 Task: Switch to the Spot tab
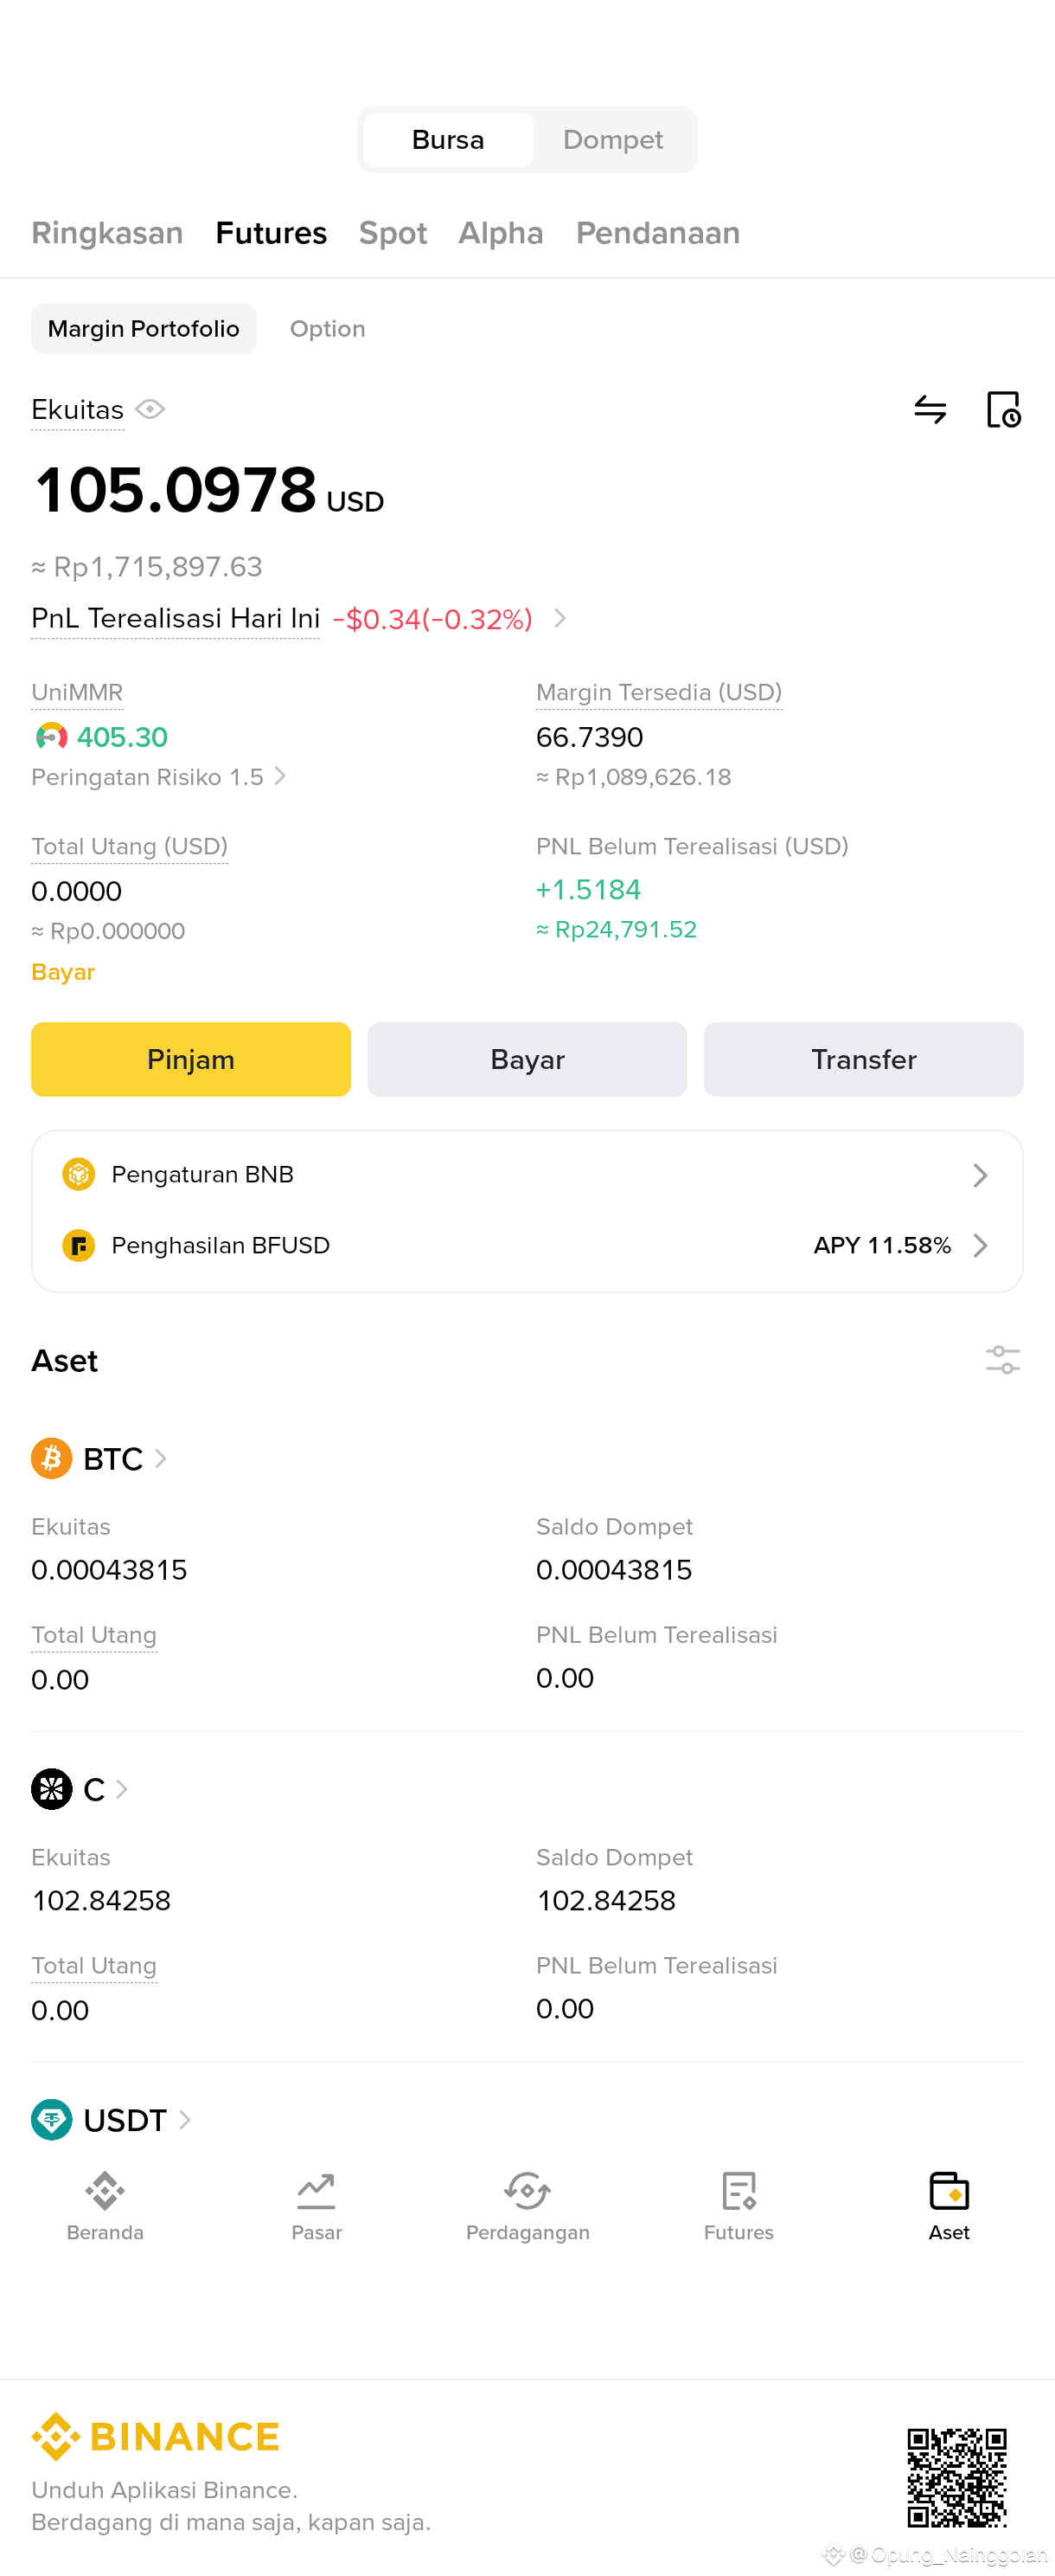(393, 233)
